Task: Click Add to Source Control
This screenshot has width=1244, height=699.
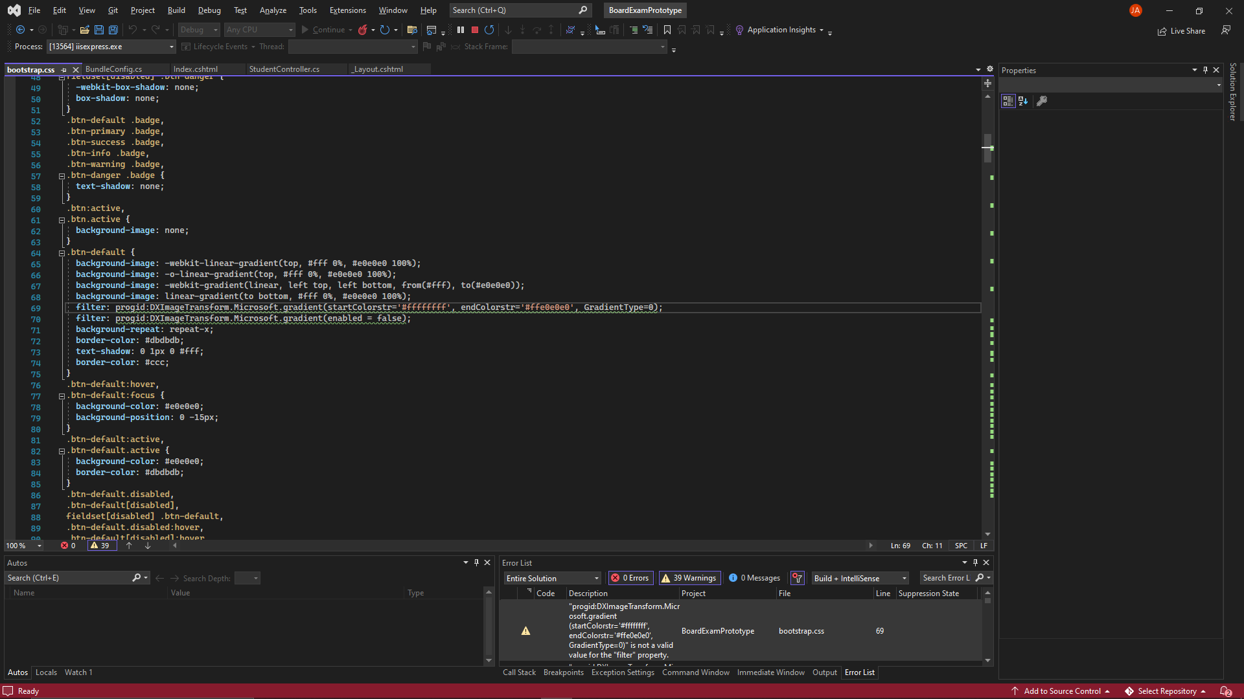Action: [1062, 691]
